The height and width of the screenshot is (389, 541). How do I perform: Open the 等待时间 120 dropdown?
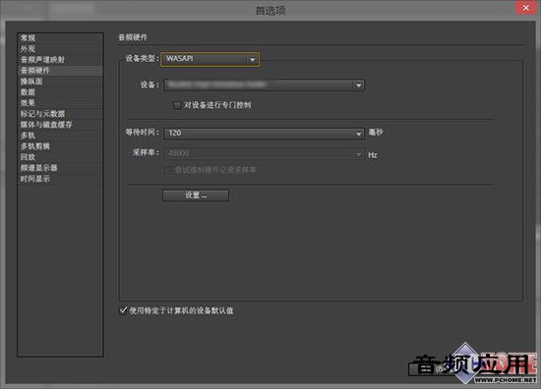pyautogui.click(x=264, y=134)
